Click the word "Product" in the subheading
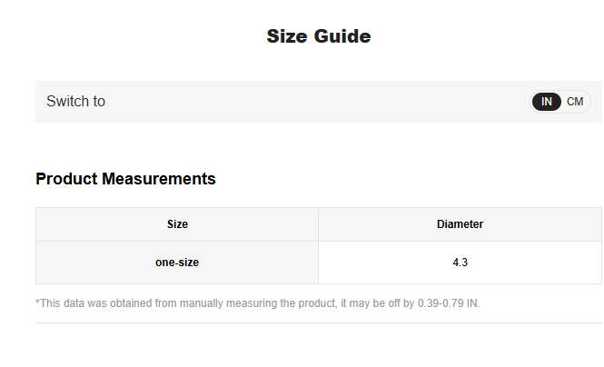This screenshot has width=604, height=367. 66,179
